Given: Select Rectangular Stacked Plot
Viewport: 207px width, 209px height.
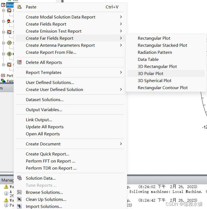Looking at the screenshot, I should (166, 45).
